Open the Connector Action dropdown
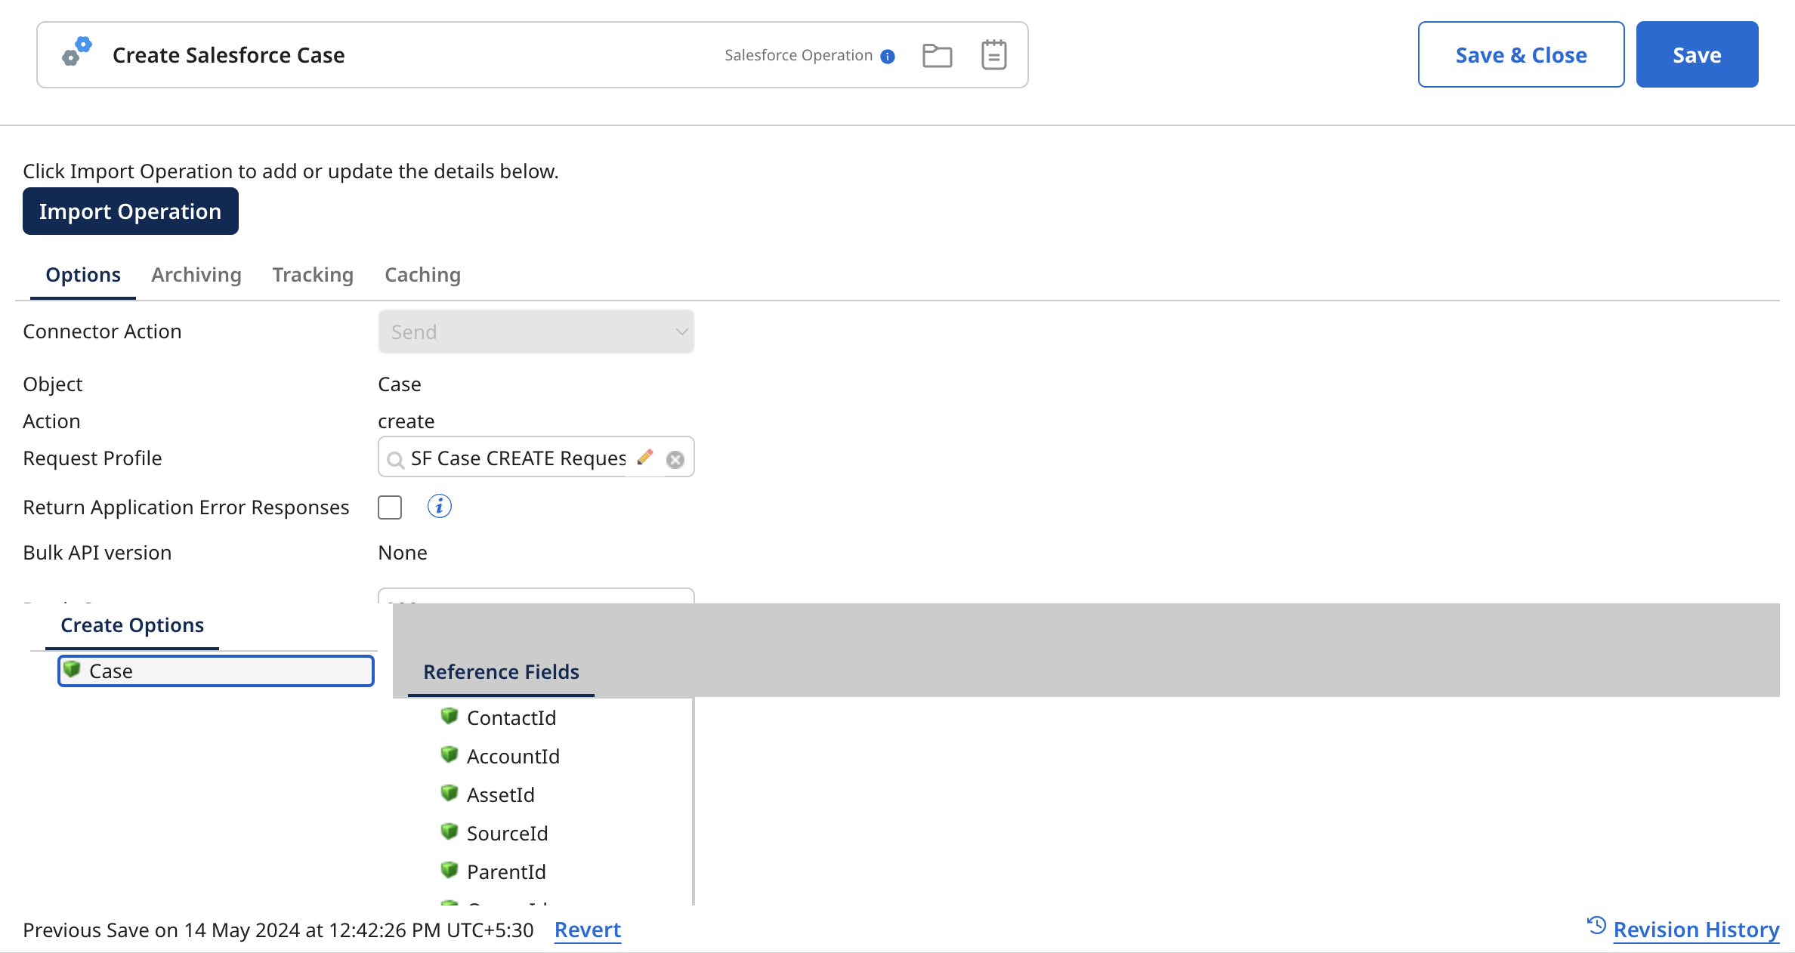The width and height of the screenshot is (1795, 953). [536, 332]
